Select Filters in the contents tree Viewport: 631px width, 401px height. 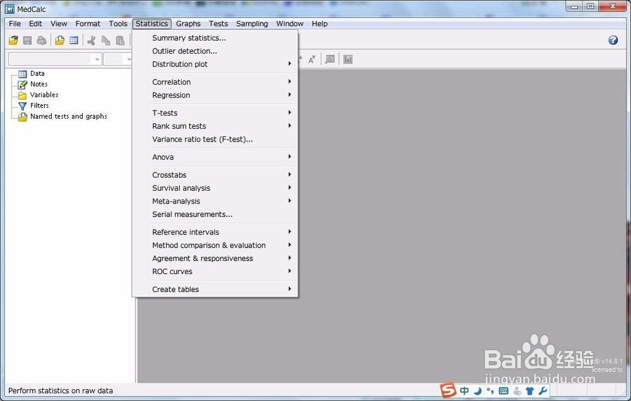tap(39, 105)
